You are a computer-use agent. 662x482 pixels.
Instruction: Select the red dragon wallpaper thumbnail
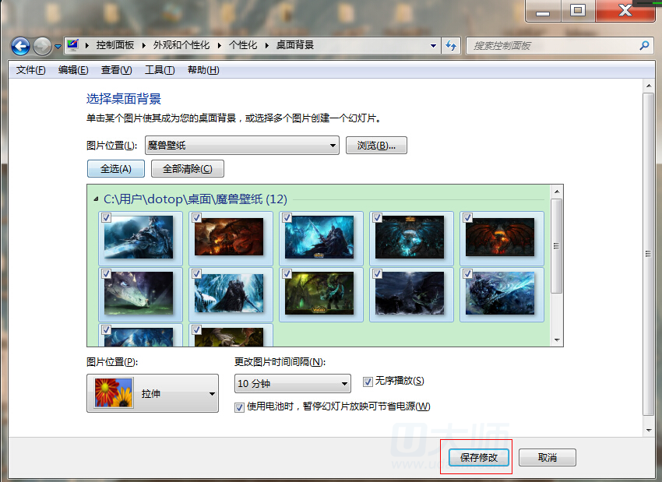click(x=500, y=237)
